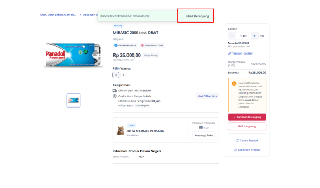Click the product title MIRASIC 2000 test OBAT

pyautogui.click(x=135, y=33)
